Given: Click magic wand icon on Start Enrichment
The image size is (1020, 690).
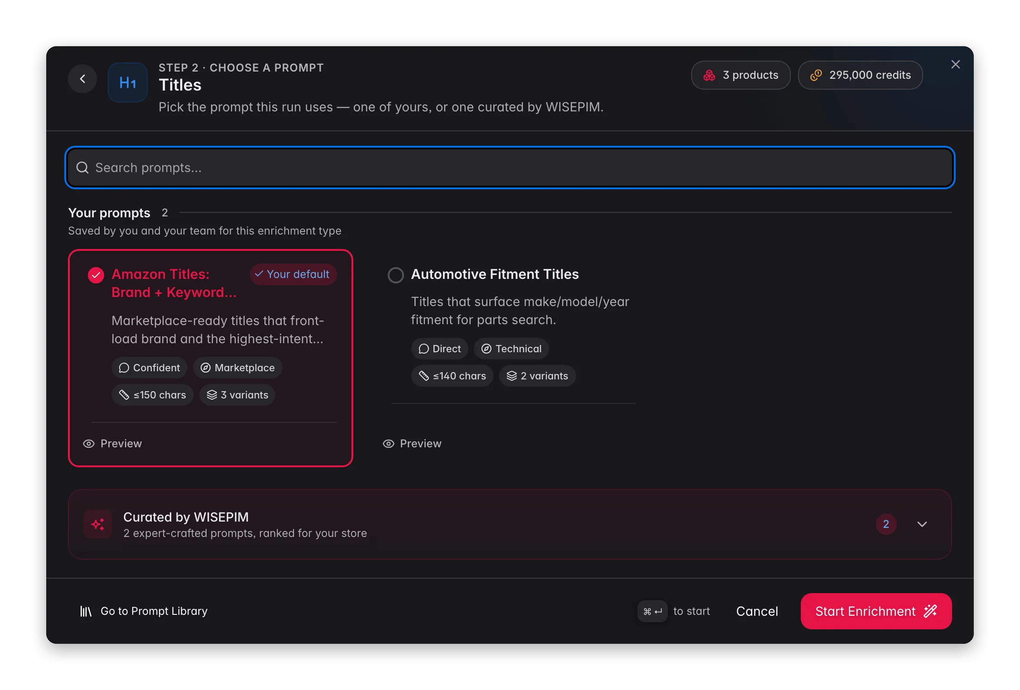Looking at the screenshot, I should 930,611.
